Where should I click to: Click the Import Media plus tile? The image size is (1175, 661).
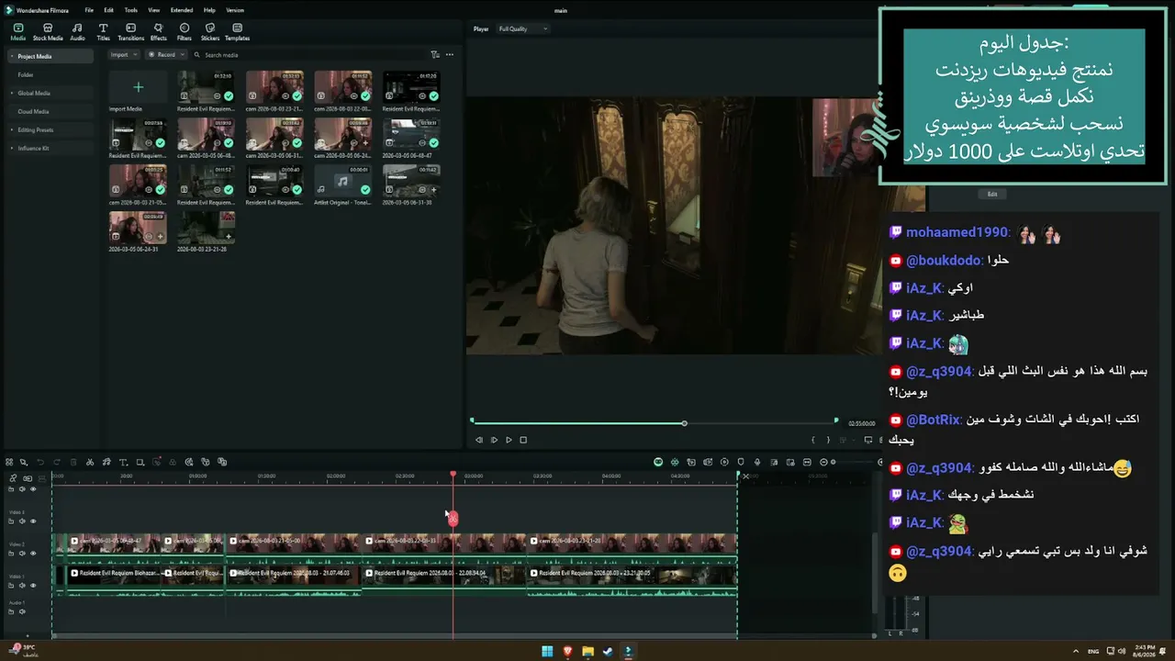138,87
